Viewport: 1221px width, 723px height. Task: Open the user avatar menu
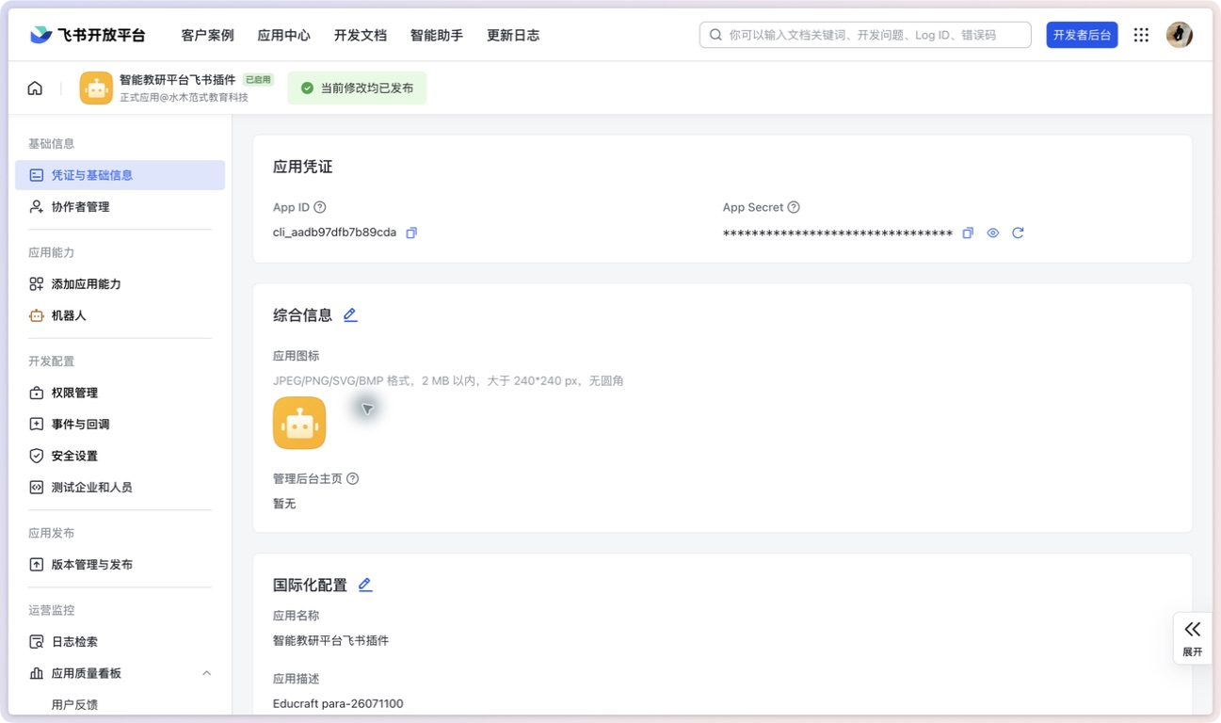[1180, 35]
